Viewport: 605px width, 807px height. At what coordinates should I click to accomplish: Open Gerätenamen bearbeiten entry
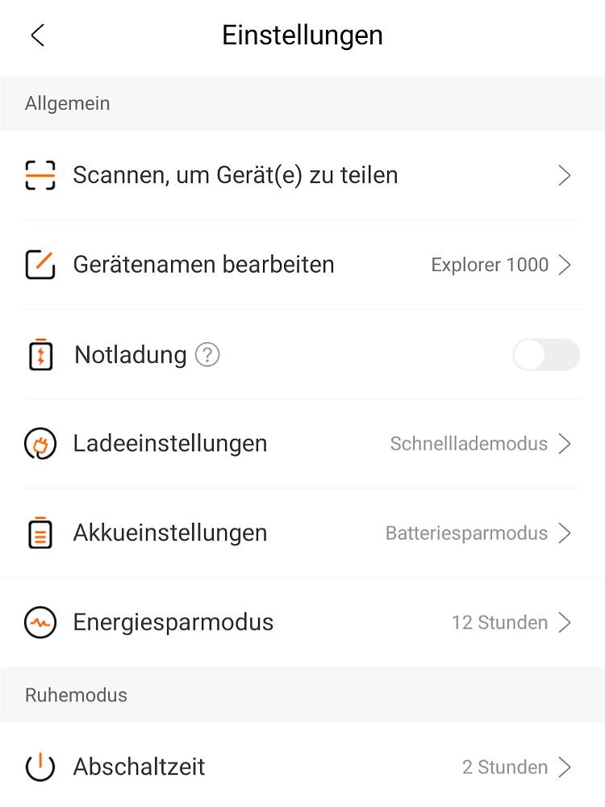pyautogui.click(x=203, y=265)
